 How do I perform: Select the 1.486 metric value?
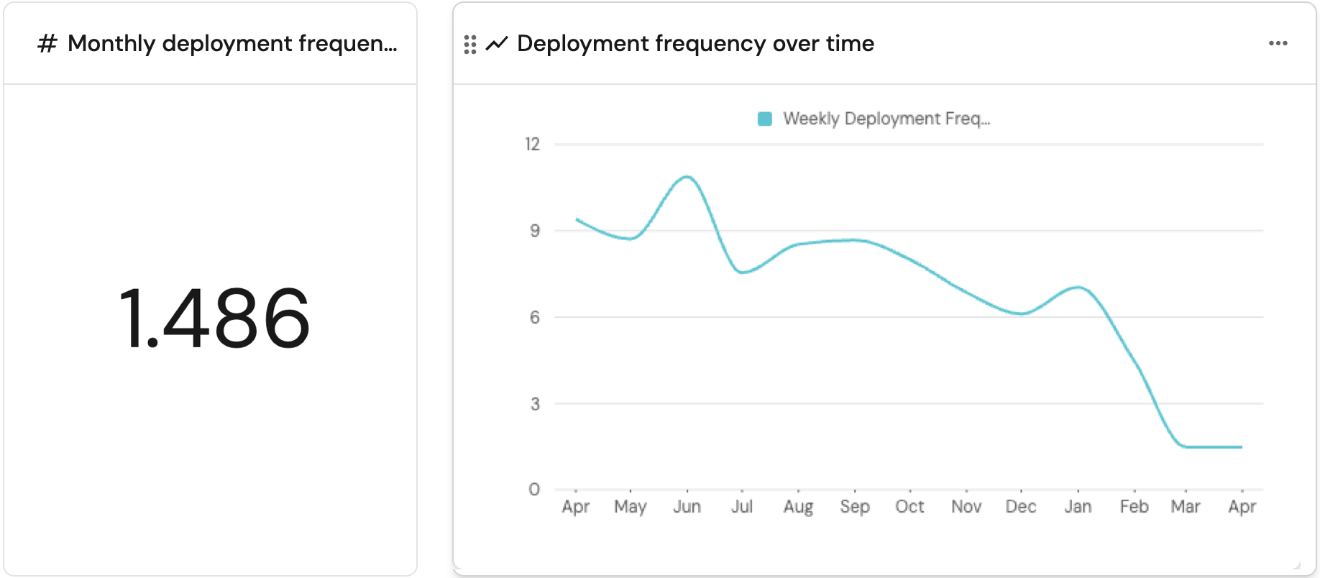[214, 318]
